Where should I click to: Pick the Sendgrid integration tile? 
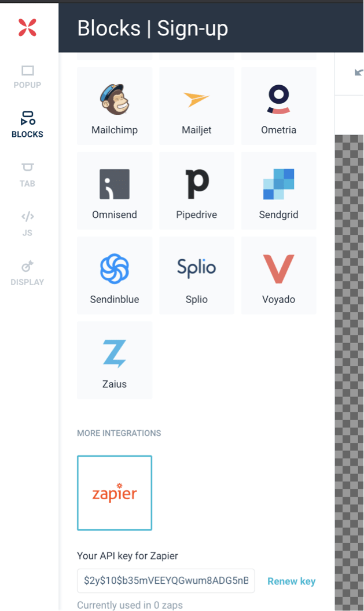(279, 191)
